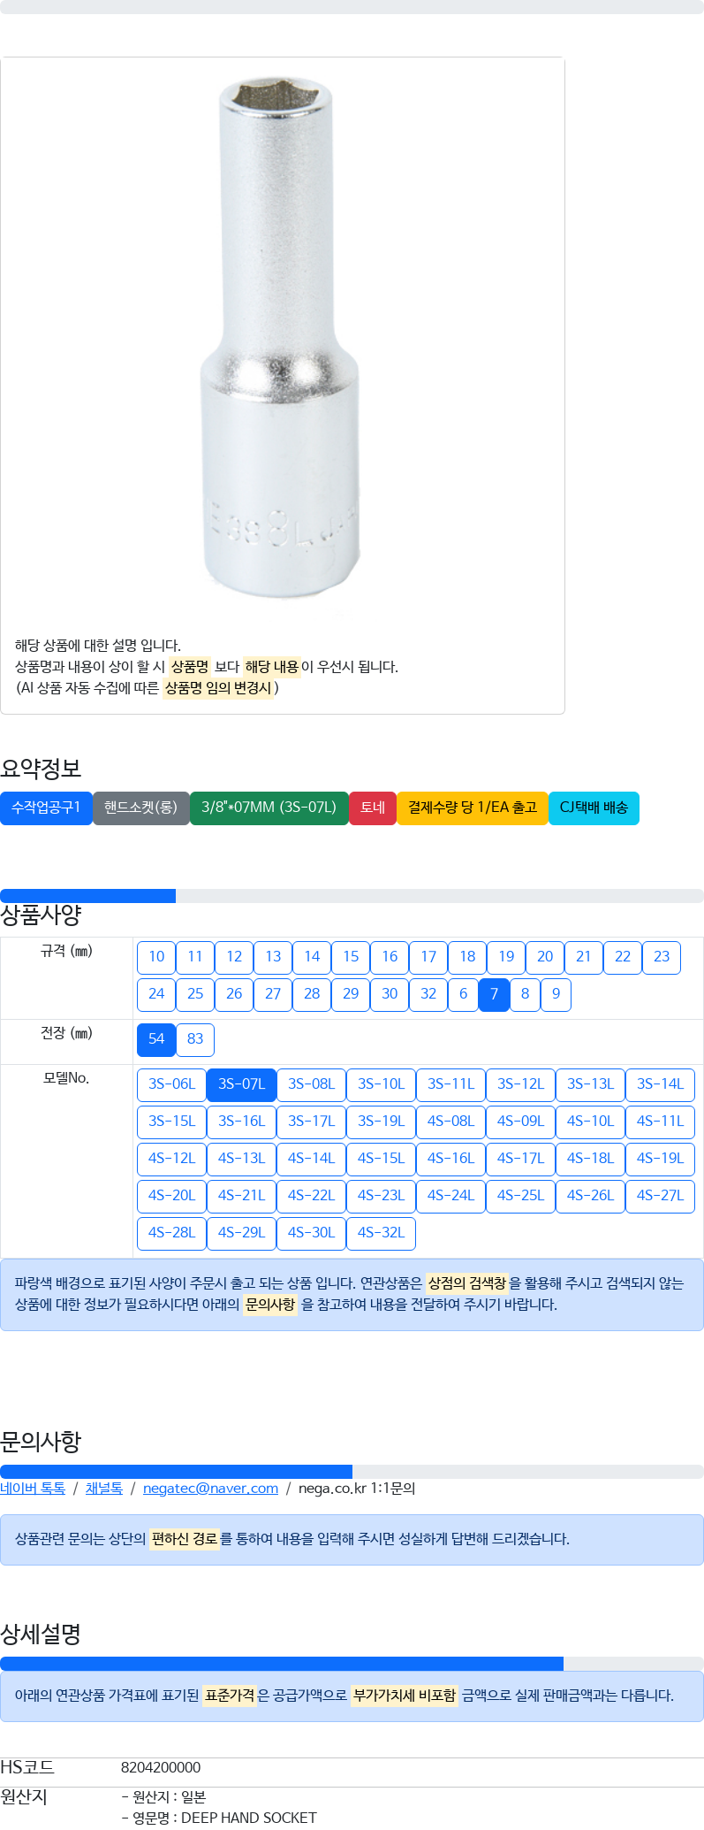Screen dimensions: 704x1830
Task: Click the 수작업공구1 category badge
Action: click(x=46, y=808)
